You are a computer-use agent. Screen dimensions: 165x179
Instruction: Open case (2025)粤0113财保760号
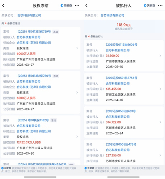34,76
